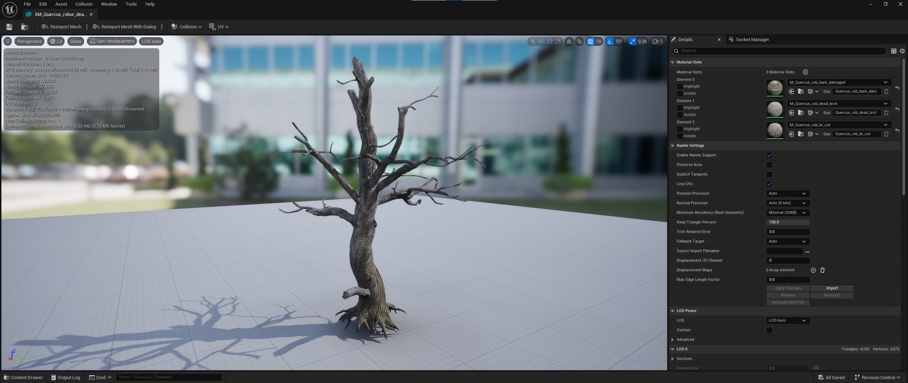Open M_Quercus_rob_bark_damaged material dropdown
908x383 pixels.
(x=839, y=82)
